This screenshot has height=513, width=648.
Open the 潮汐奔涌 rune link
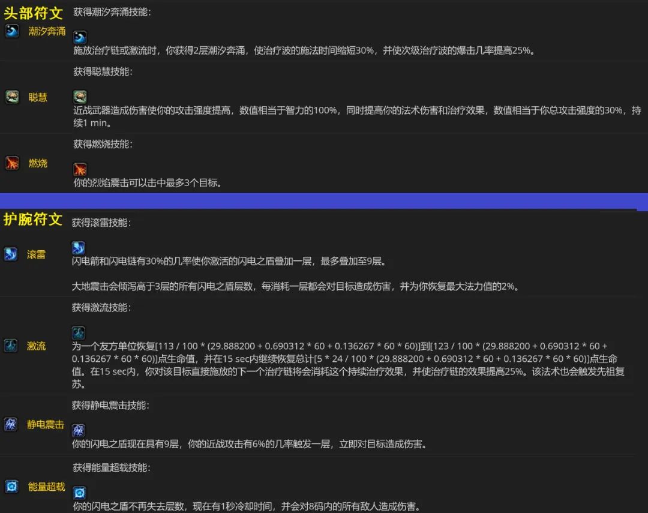click(47, 31)
